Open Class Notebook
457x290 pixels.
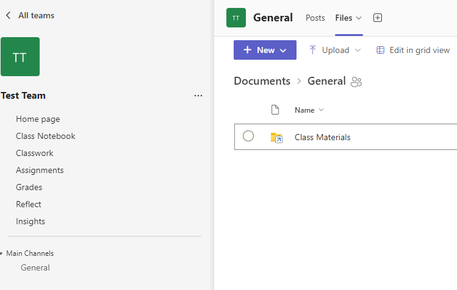pos(46,136)
